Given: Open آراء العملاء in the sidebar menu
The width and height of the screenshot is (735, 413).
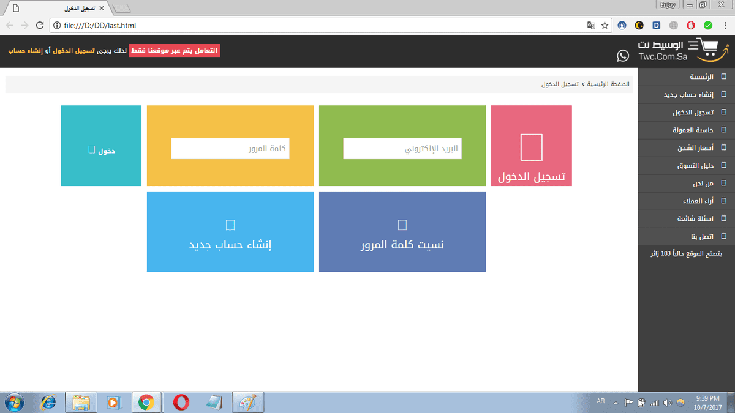Looking at the screenshot, I should tap(687, 201).
